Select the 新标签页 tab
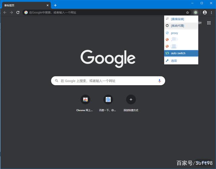This screenshot has width=216, height=169. (26, 5)
